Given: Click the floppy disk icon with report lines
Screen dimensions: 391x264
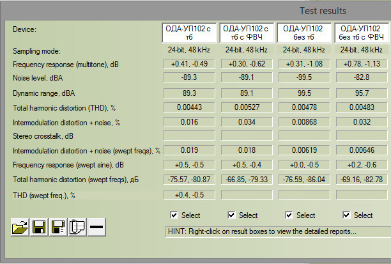Looking at the screenshot, I should [x=58, y=227].
